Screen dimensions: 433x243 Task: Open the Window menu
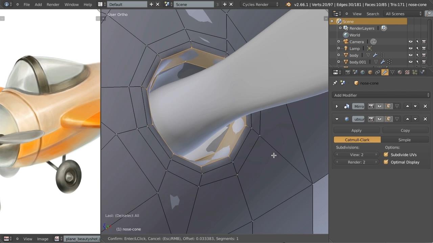71,4
